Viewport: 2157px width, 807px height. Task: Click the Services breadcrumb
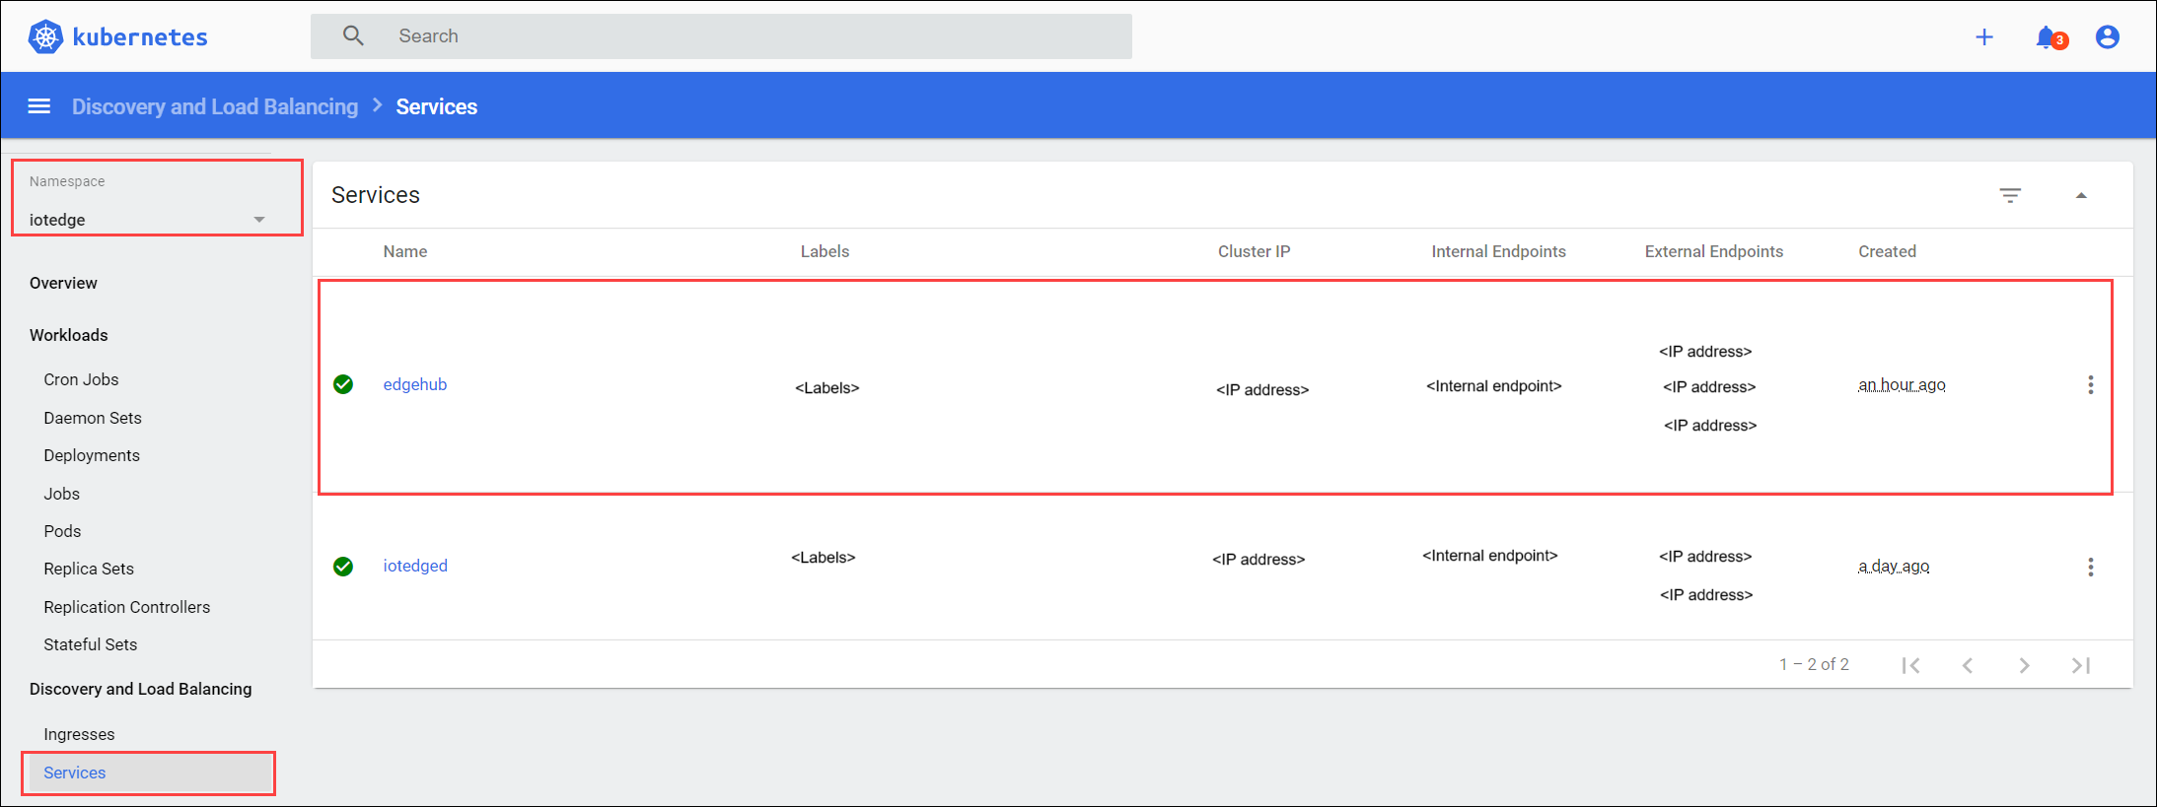click(437, 106)
